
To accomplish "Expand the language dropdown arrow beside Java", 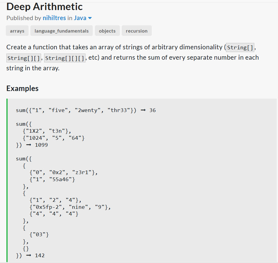I will [x=90, y=18].
